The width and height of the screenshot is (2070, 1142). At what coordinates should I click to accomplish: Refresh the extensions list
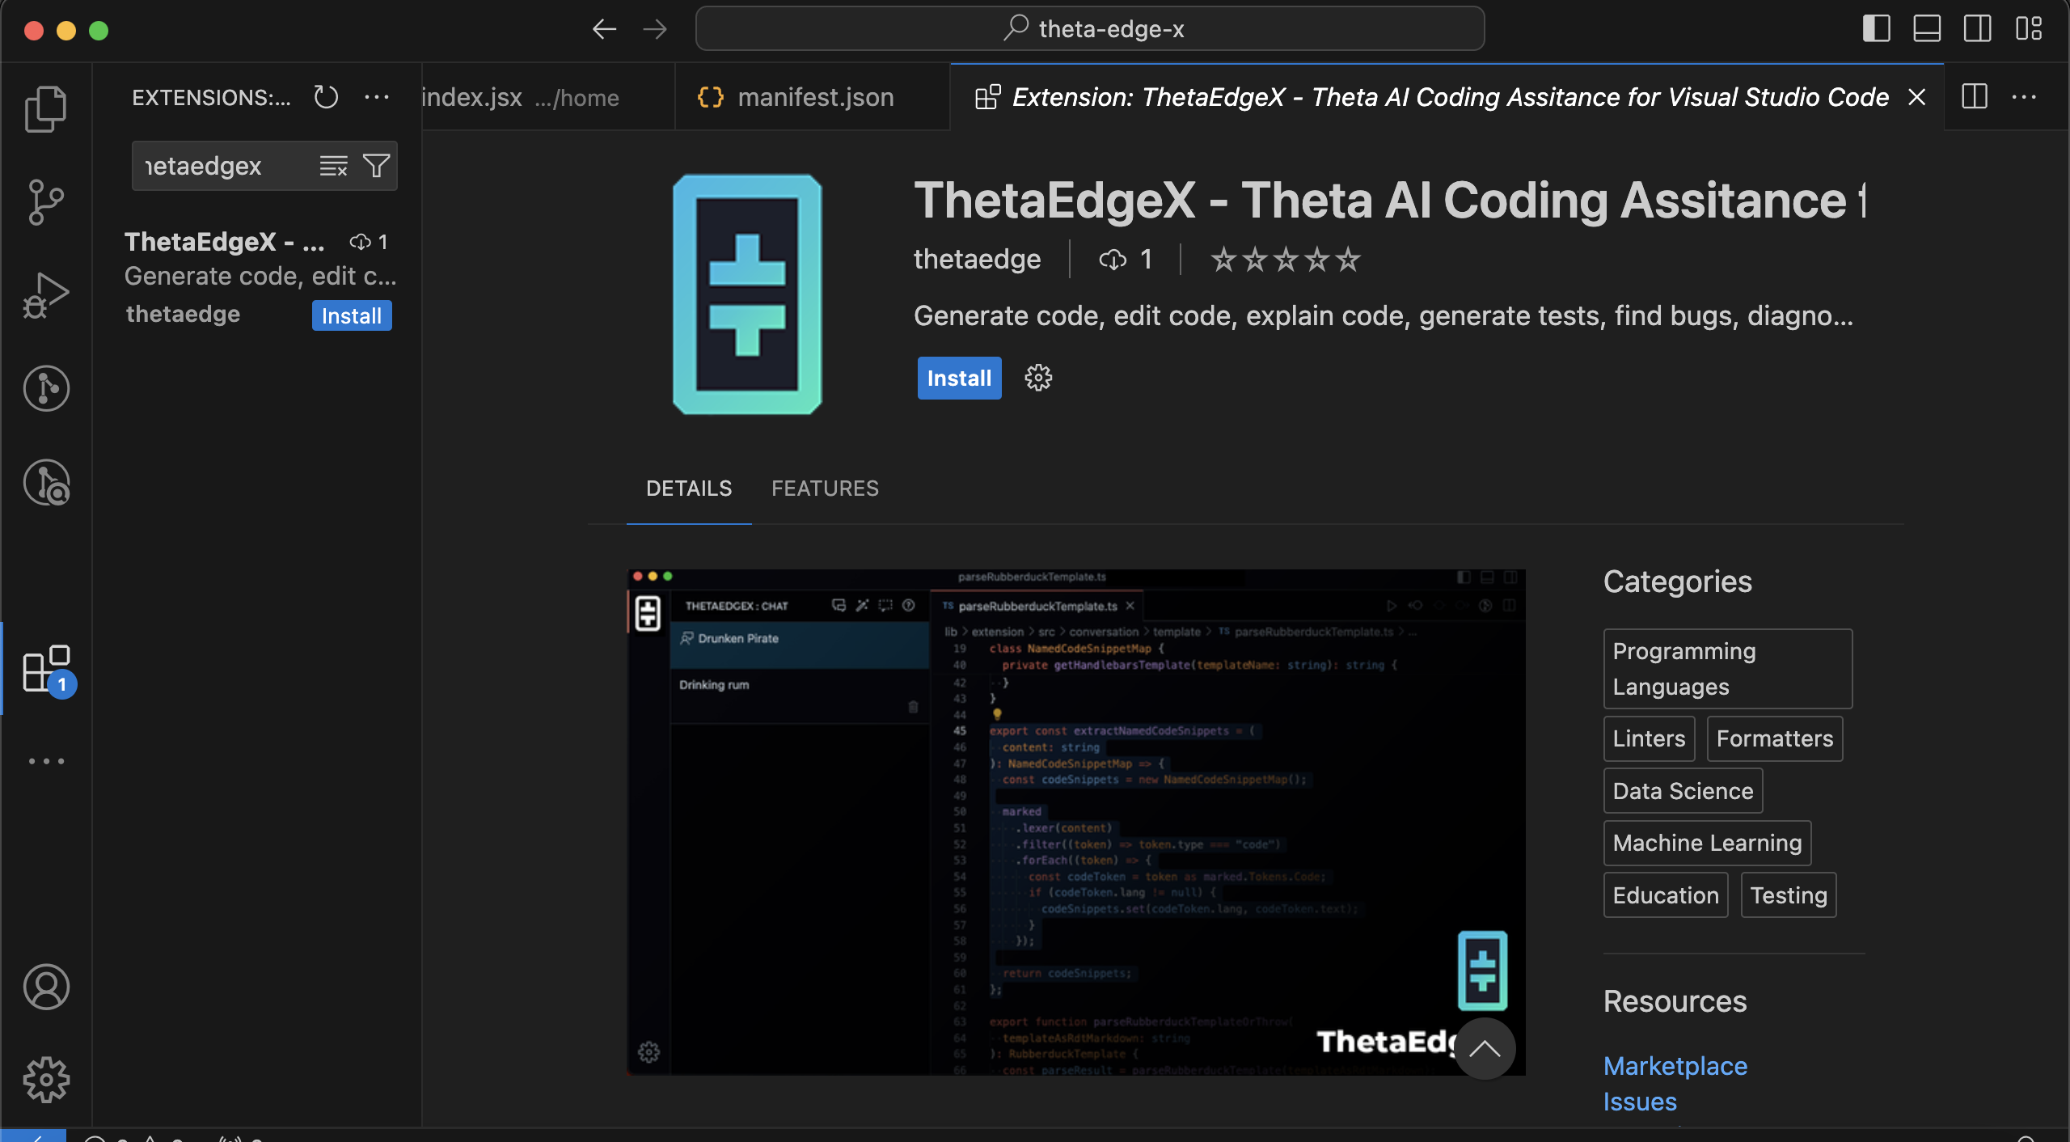(326, 97)
